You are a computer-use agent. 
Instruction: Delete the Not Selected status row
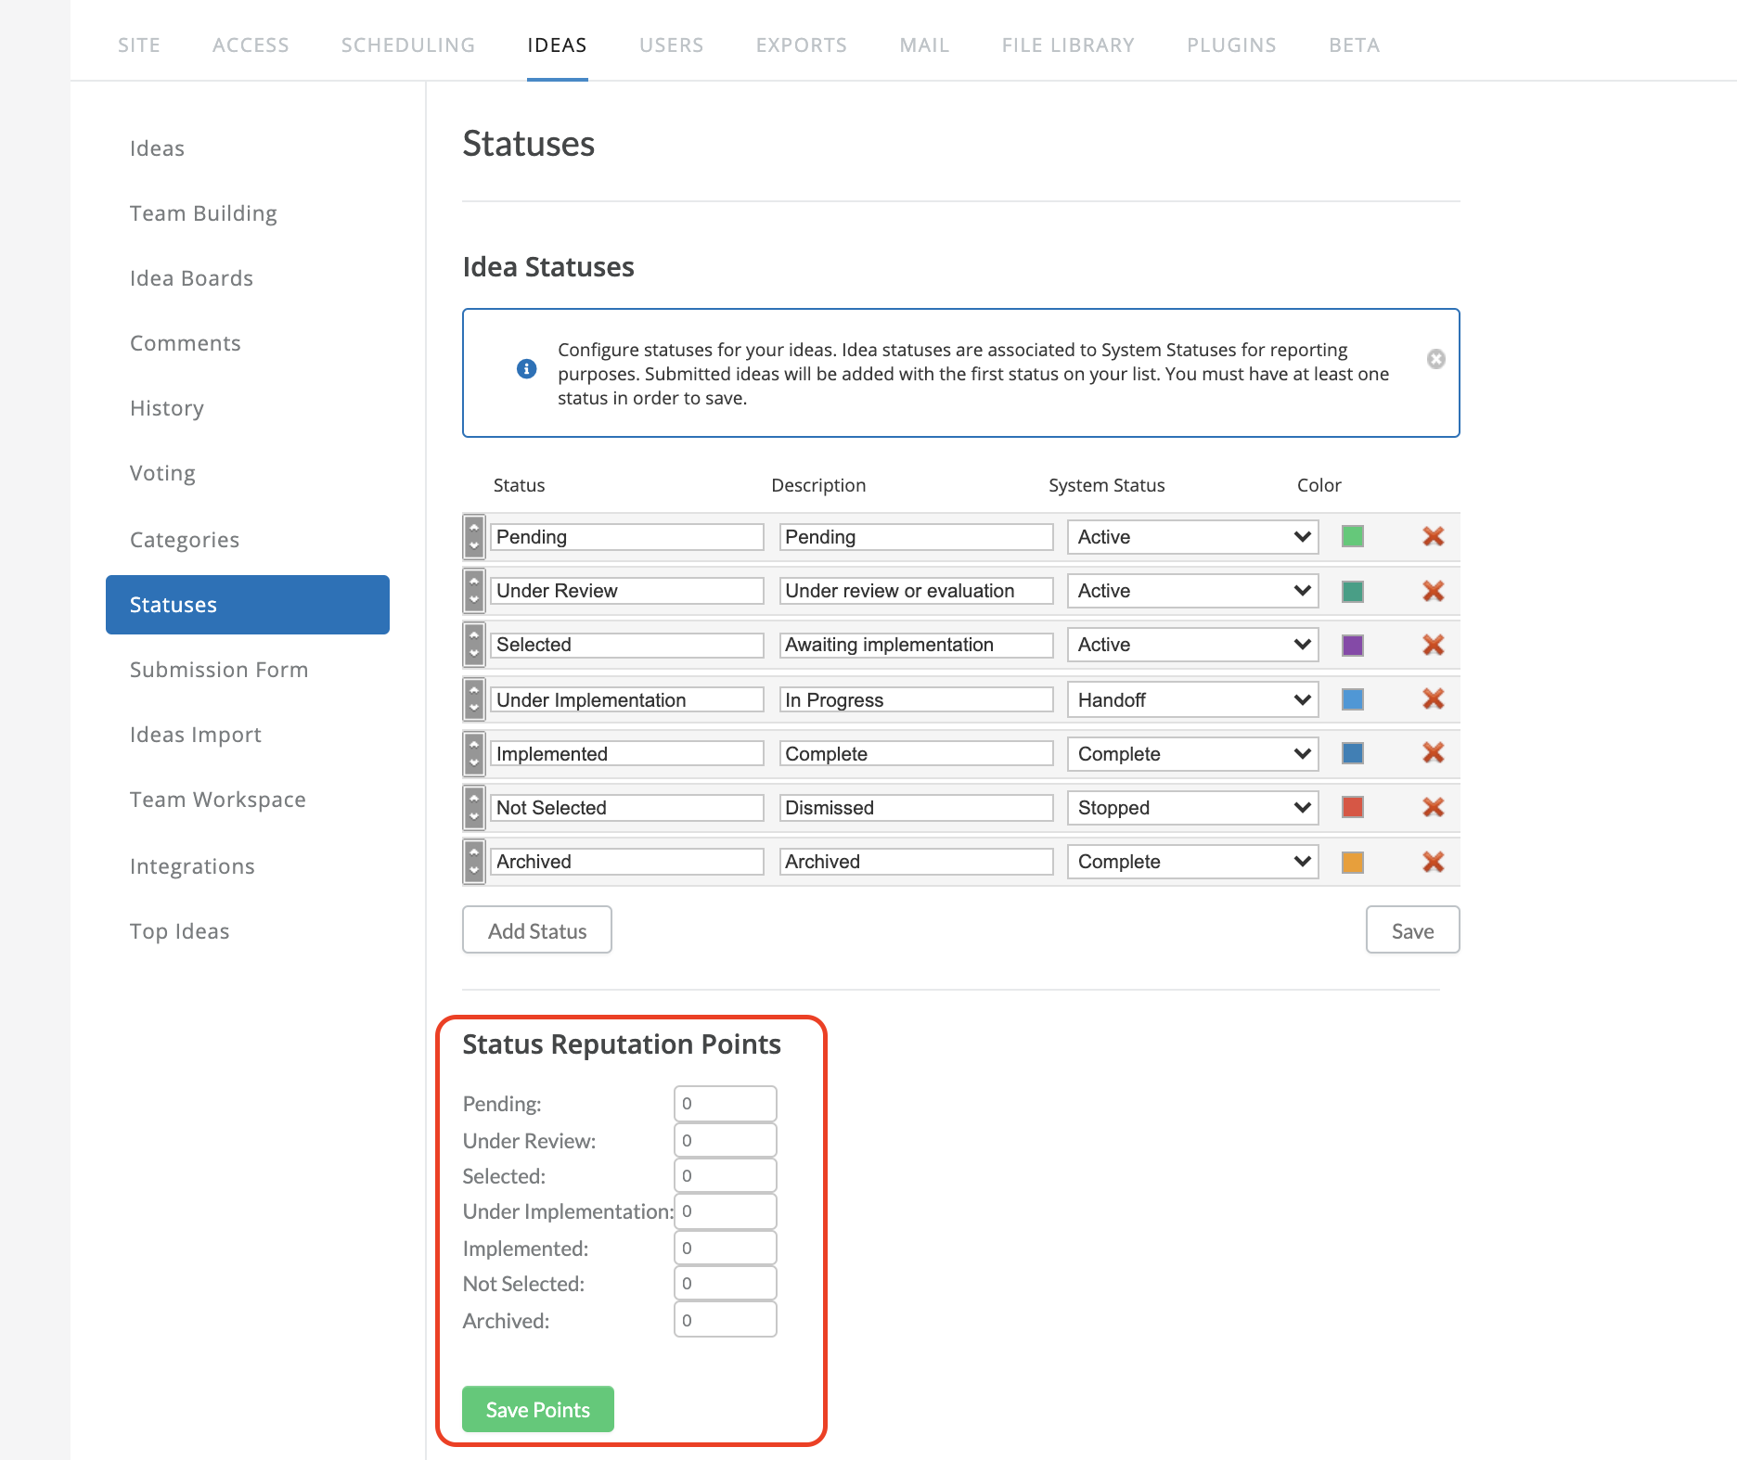coord(1433,807)
